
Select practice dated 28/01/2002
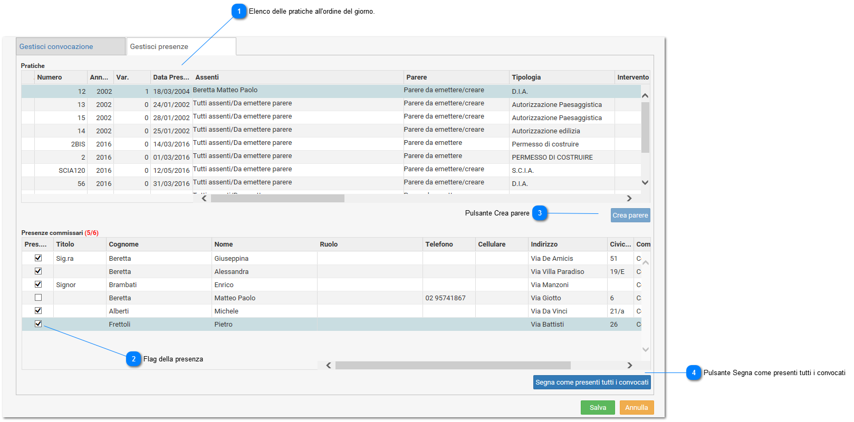point(331,117)
